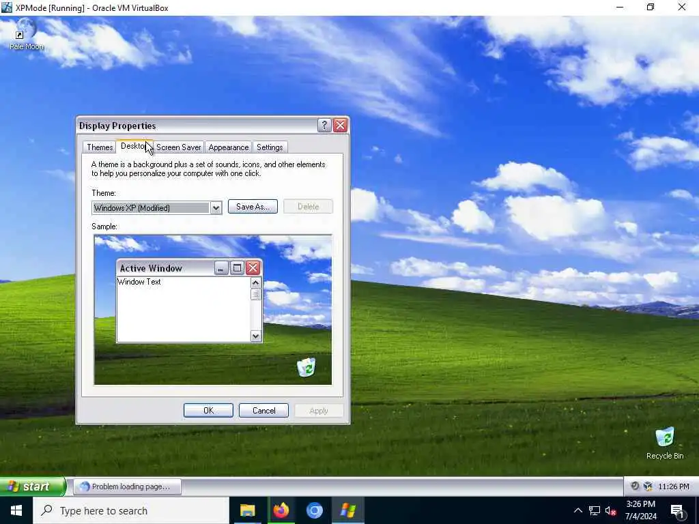Activate the XPMode VirtualBox taskbar icon
Image resolution: width=699 pixels, height=524 pixels.
(x=347, y=510)
